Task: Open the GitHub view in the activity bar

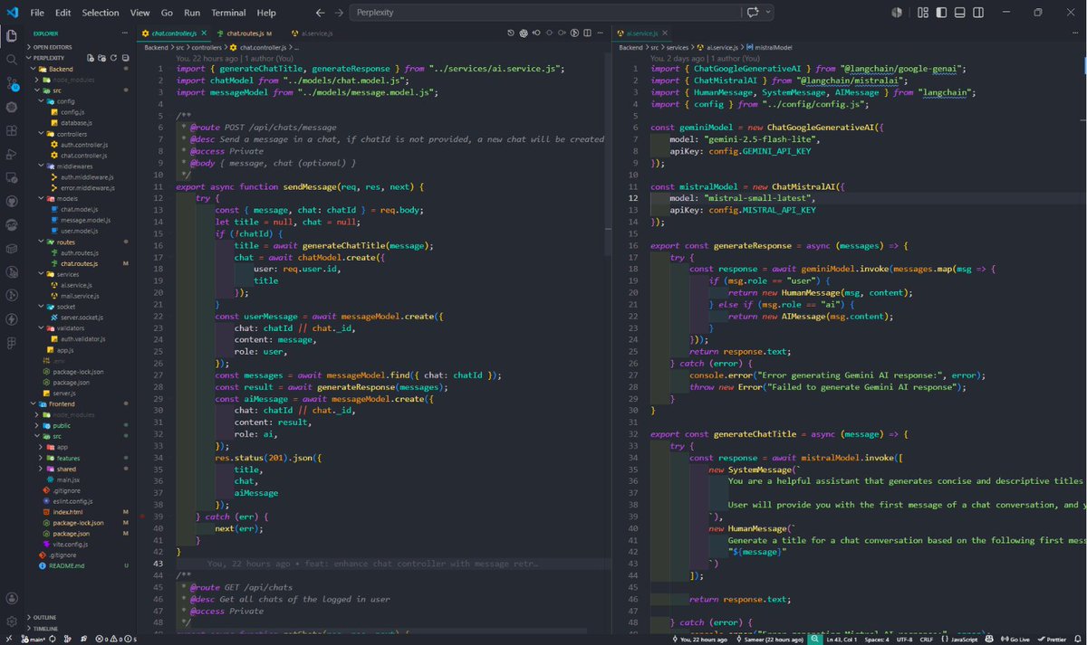Action: 12,201
